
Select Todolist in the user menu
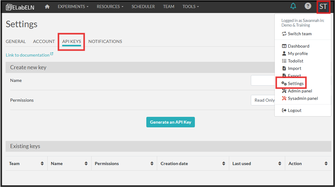click(295, 61)
